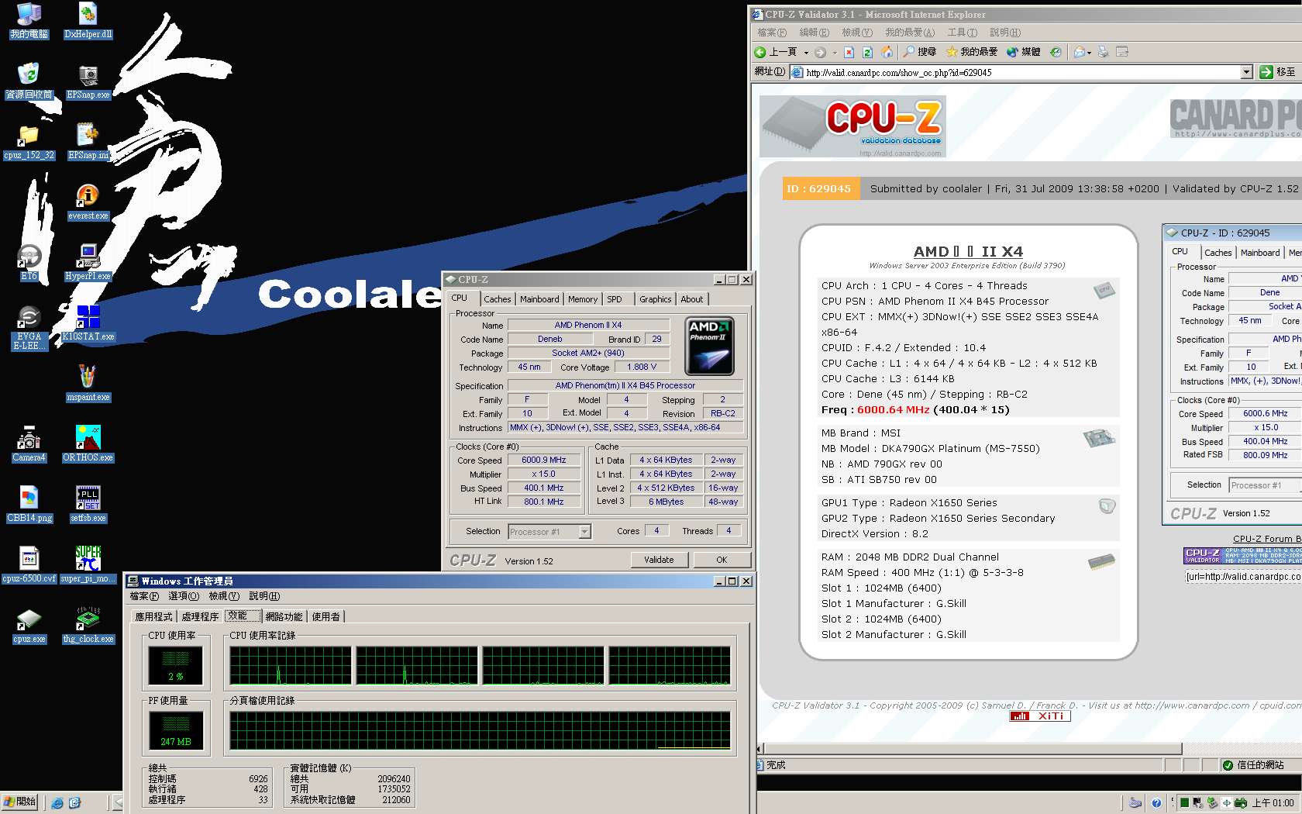Select the Camera4 desktop icon
This screenshot has width=1302, height=814.
point(29,444)
